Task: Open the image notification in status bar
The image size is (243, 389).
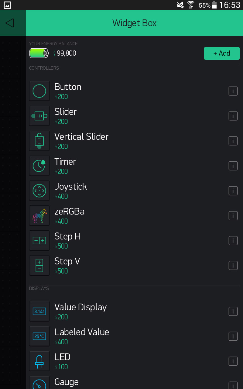Action: [7, 5]
